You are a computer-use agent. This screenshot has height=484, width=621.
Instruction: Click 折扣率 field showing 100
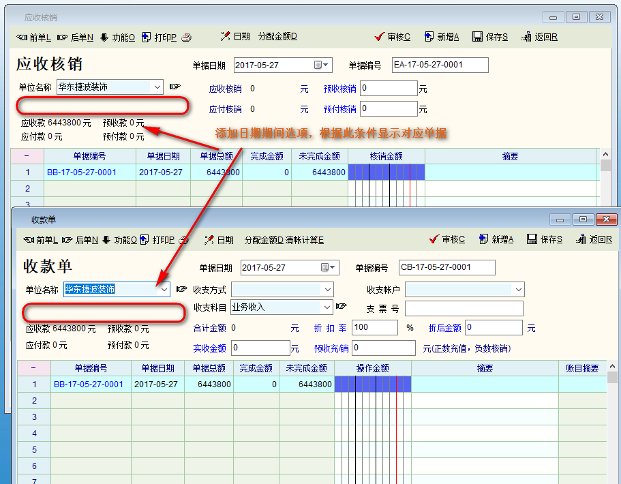click(x=374, y=328)
